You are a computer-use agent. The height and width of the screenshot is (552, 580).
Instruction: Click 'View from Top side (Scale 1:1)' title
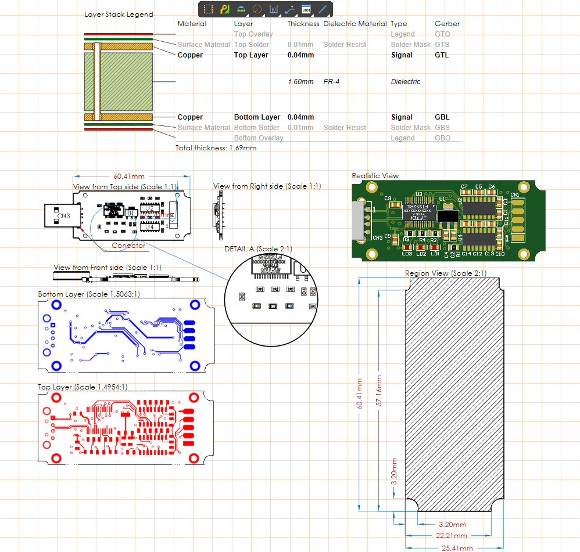coord(124,186)
